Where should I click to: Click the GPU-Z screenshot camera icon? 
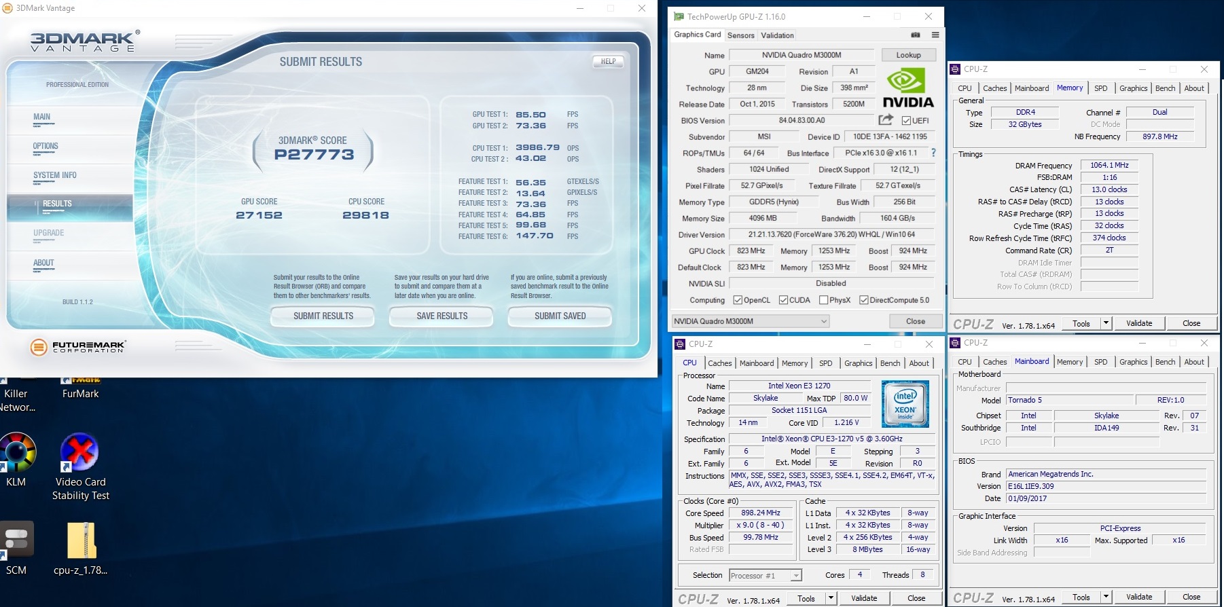916,35
